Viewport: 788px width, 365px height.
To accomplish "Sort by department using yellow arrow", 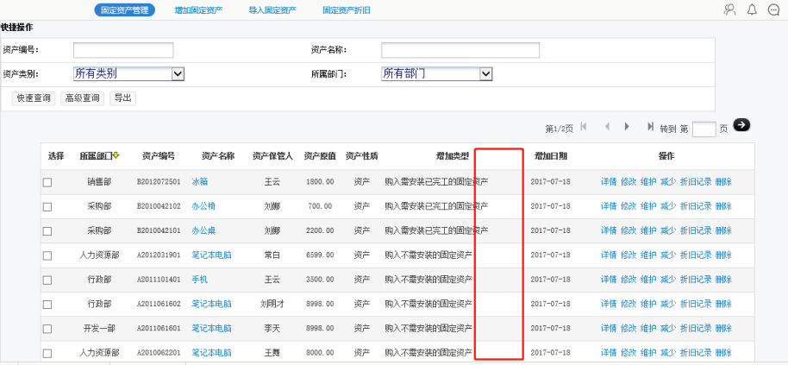I will 116,156.
